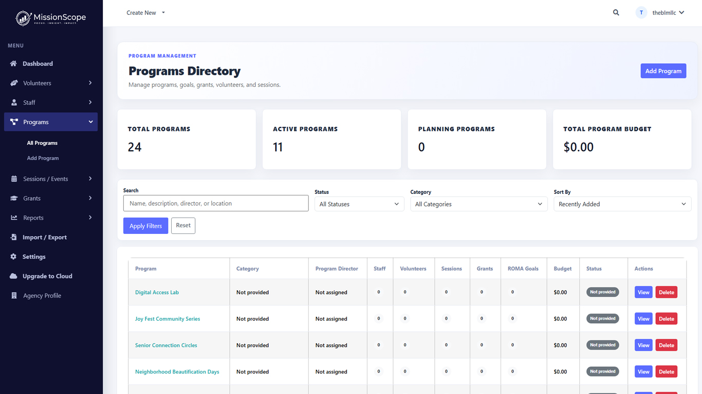Open Agency Profile menu item
Screen dimensions: 702x394
tap(42, 295)
